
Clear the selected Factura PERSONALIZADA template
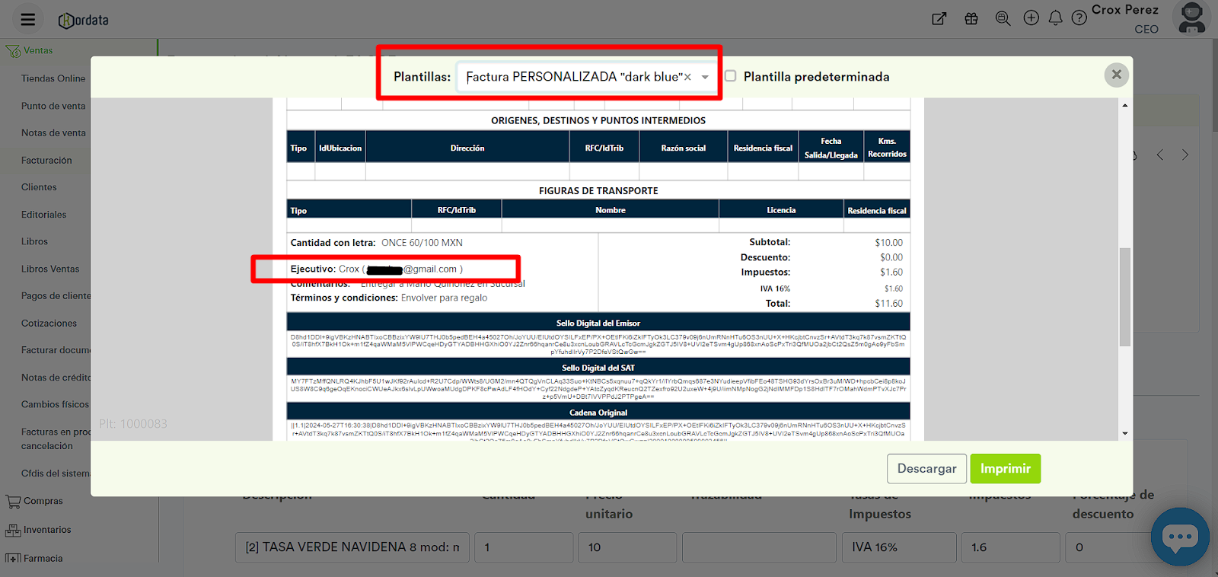[x=687, y=77]
